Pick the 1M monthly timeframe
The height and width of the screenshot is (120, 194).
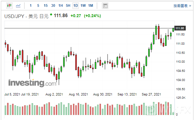pyautogui.click(x=91, y=6)
